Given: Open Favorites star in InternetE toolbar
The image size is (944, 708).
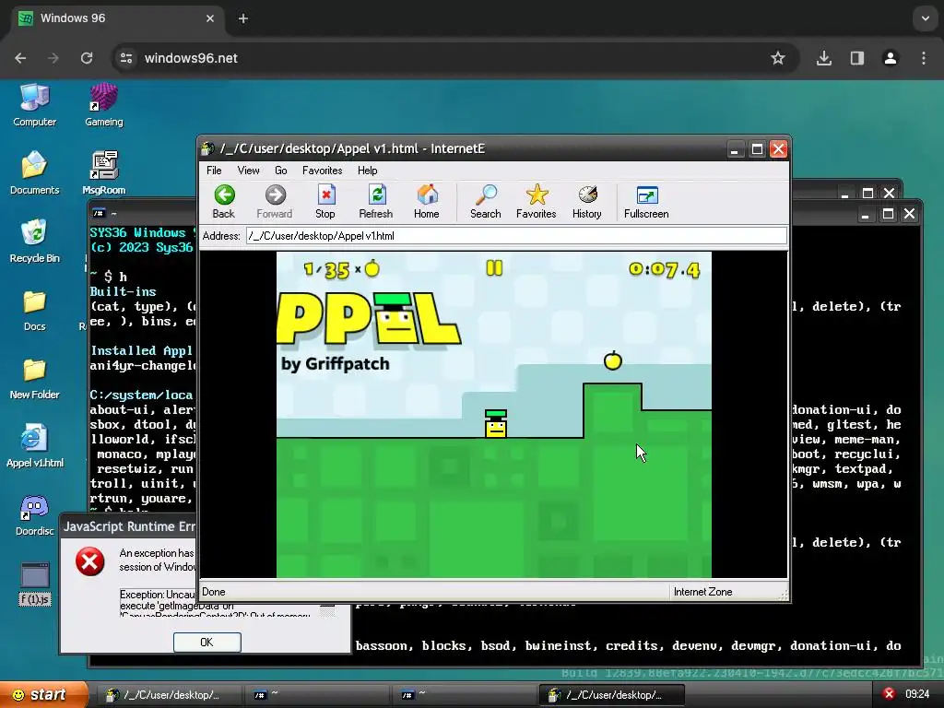Looking at the screenshot, I should [x=536, y=202].
